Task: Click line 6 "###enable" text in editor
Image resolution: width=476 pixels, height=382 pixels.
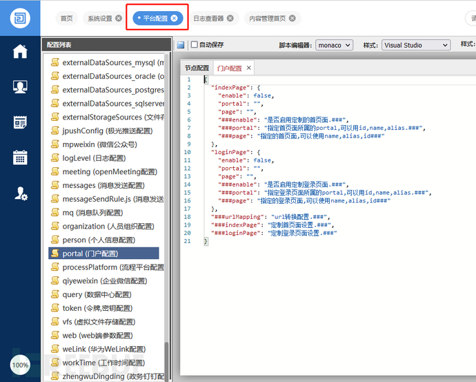Action: click(237, 120)
